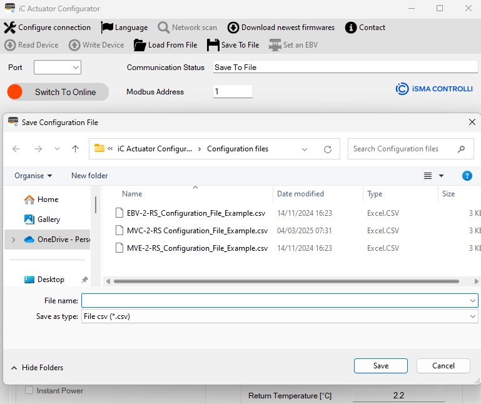Toggle the Switch To Online button
The width and height of the screenshot is (481, 404).
coord(58,92)
